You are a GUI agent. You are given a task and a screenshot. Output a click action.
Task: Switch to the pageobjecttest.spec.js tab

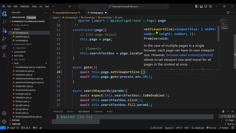68,13
